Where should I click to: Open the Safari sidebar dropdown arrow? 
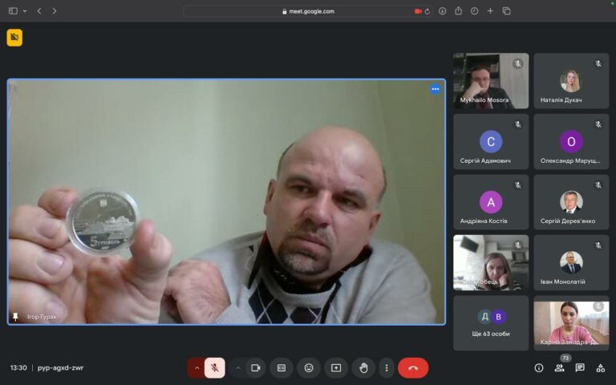point(25,11)
